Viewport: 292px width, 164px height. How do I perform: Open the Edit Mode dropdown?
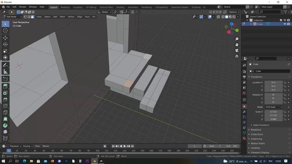[x=12, y=17]
